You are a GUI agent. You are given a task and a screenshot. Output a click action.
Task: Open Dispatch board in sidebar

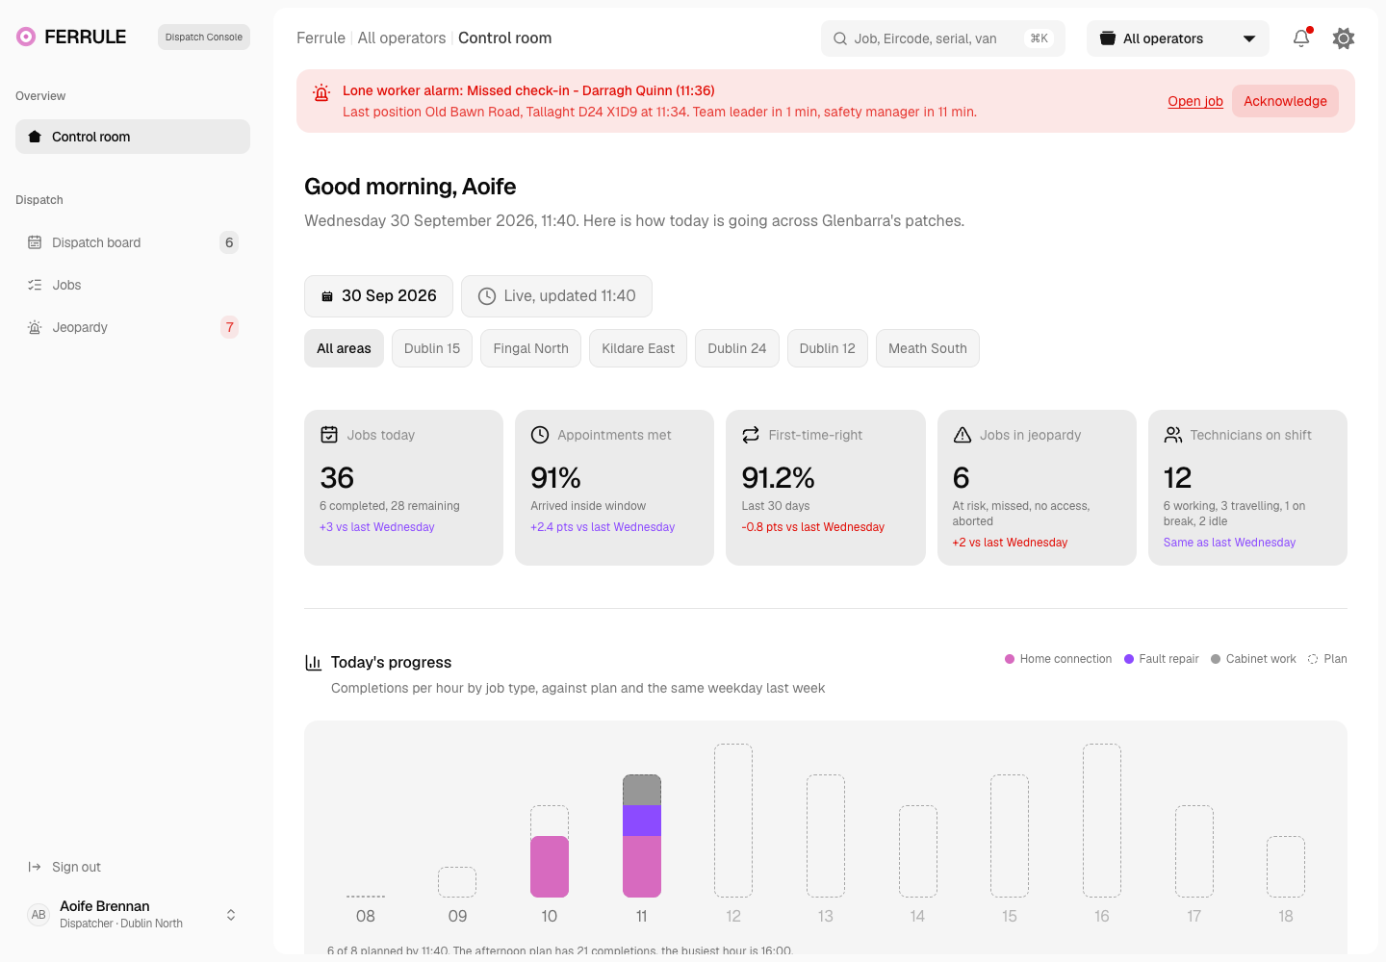(133, 242)
